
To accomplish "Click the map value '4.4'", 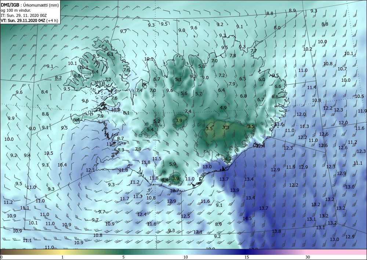I will pyautogui.click(x=165, y=180).
